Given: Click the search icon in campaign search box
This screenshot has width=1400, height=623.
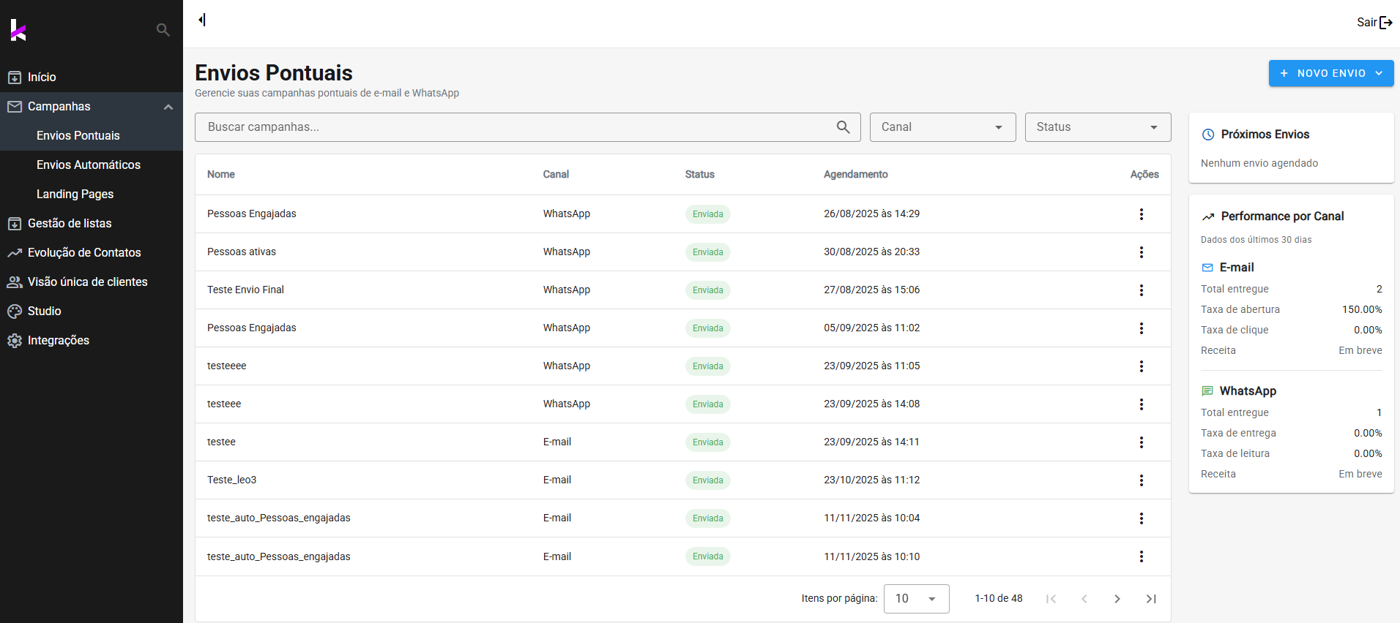Looking at the screenshot, I should click(x=844, y=127).
